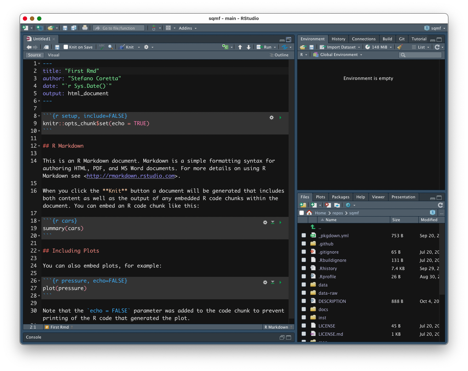Switch to the History tab
This screenshot has height=371, width=468.
(339, 39)
